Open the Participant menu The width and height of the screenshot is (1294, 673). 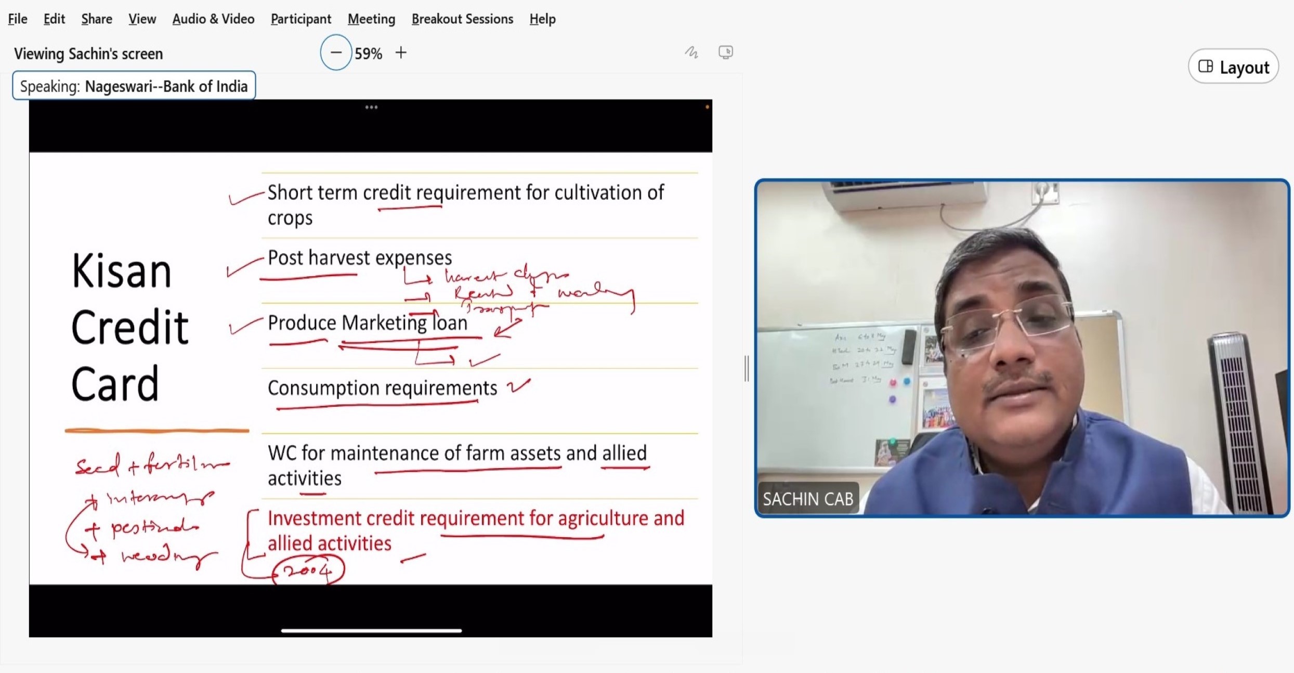(x=300, y=19)
